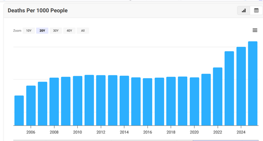This screenshot has height=141, width=263.
Task: Click the 2012 data bar
Action: pos(101,100)
